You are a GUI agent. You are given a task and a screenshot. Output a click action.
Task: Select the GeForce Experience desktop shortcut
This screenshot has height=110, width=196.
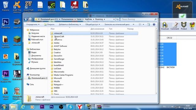[x=51, y=6]
